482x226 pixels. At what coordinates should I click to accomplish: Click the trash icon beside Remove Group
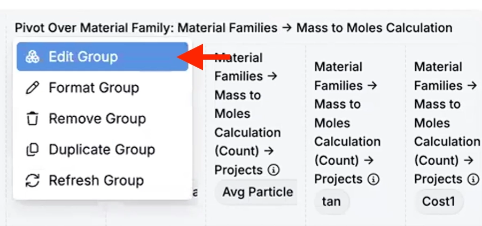(x=33, y=118)
